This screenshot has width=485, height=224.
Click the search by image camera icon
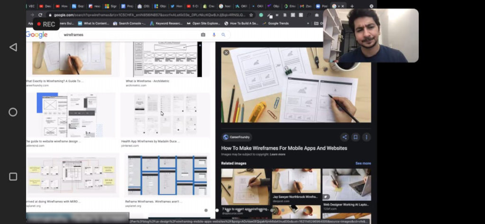tap(203, 35)
